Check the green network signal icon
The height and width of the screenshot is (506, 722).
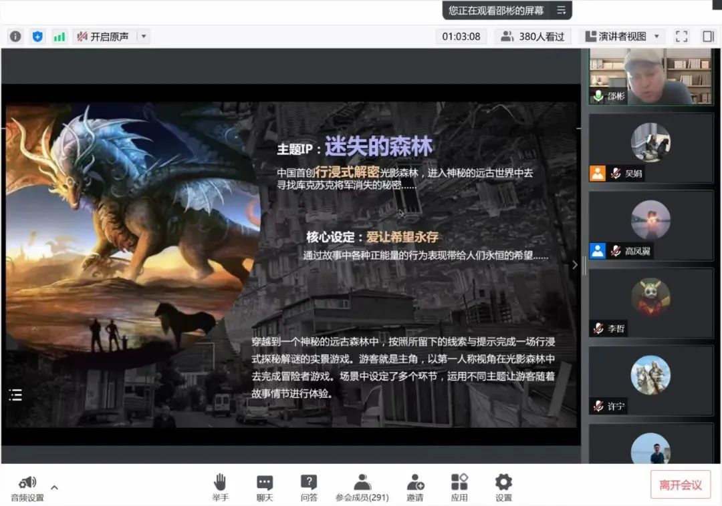point(59,37)
